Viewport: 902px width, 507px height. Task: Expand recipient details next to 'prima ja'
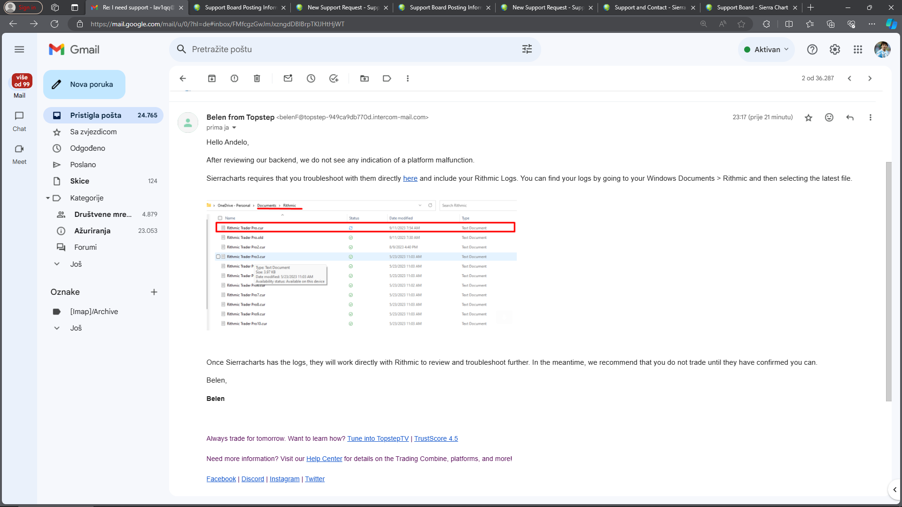coord(234,128)
